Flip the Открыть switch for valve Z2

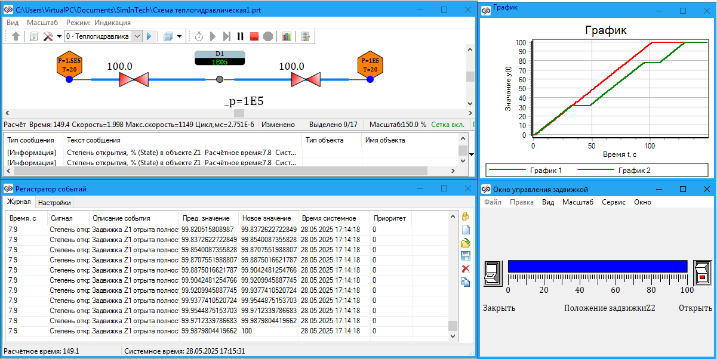click(701, 273)
